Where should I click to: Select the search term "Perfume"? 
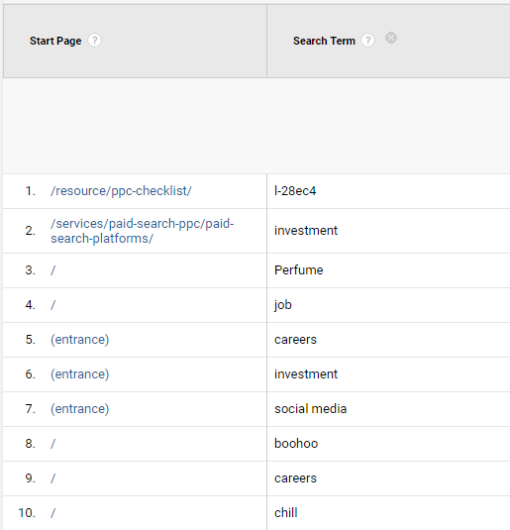pos(299,270)
